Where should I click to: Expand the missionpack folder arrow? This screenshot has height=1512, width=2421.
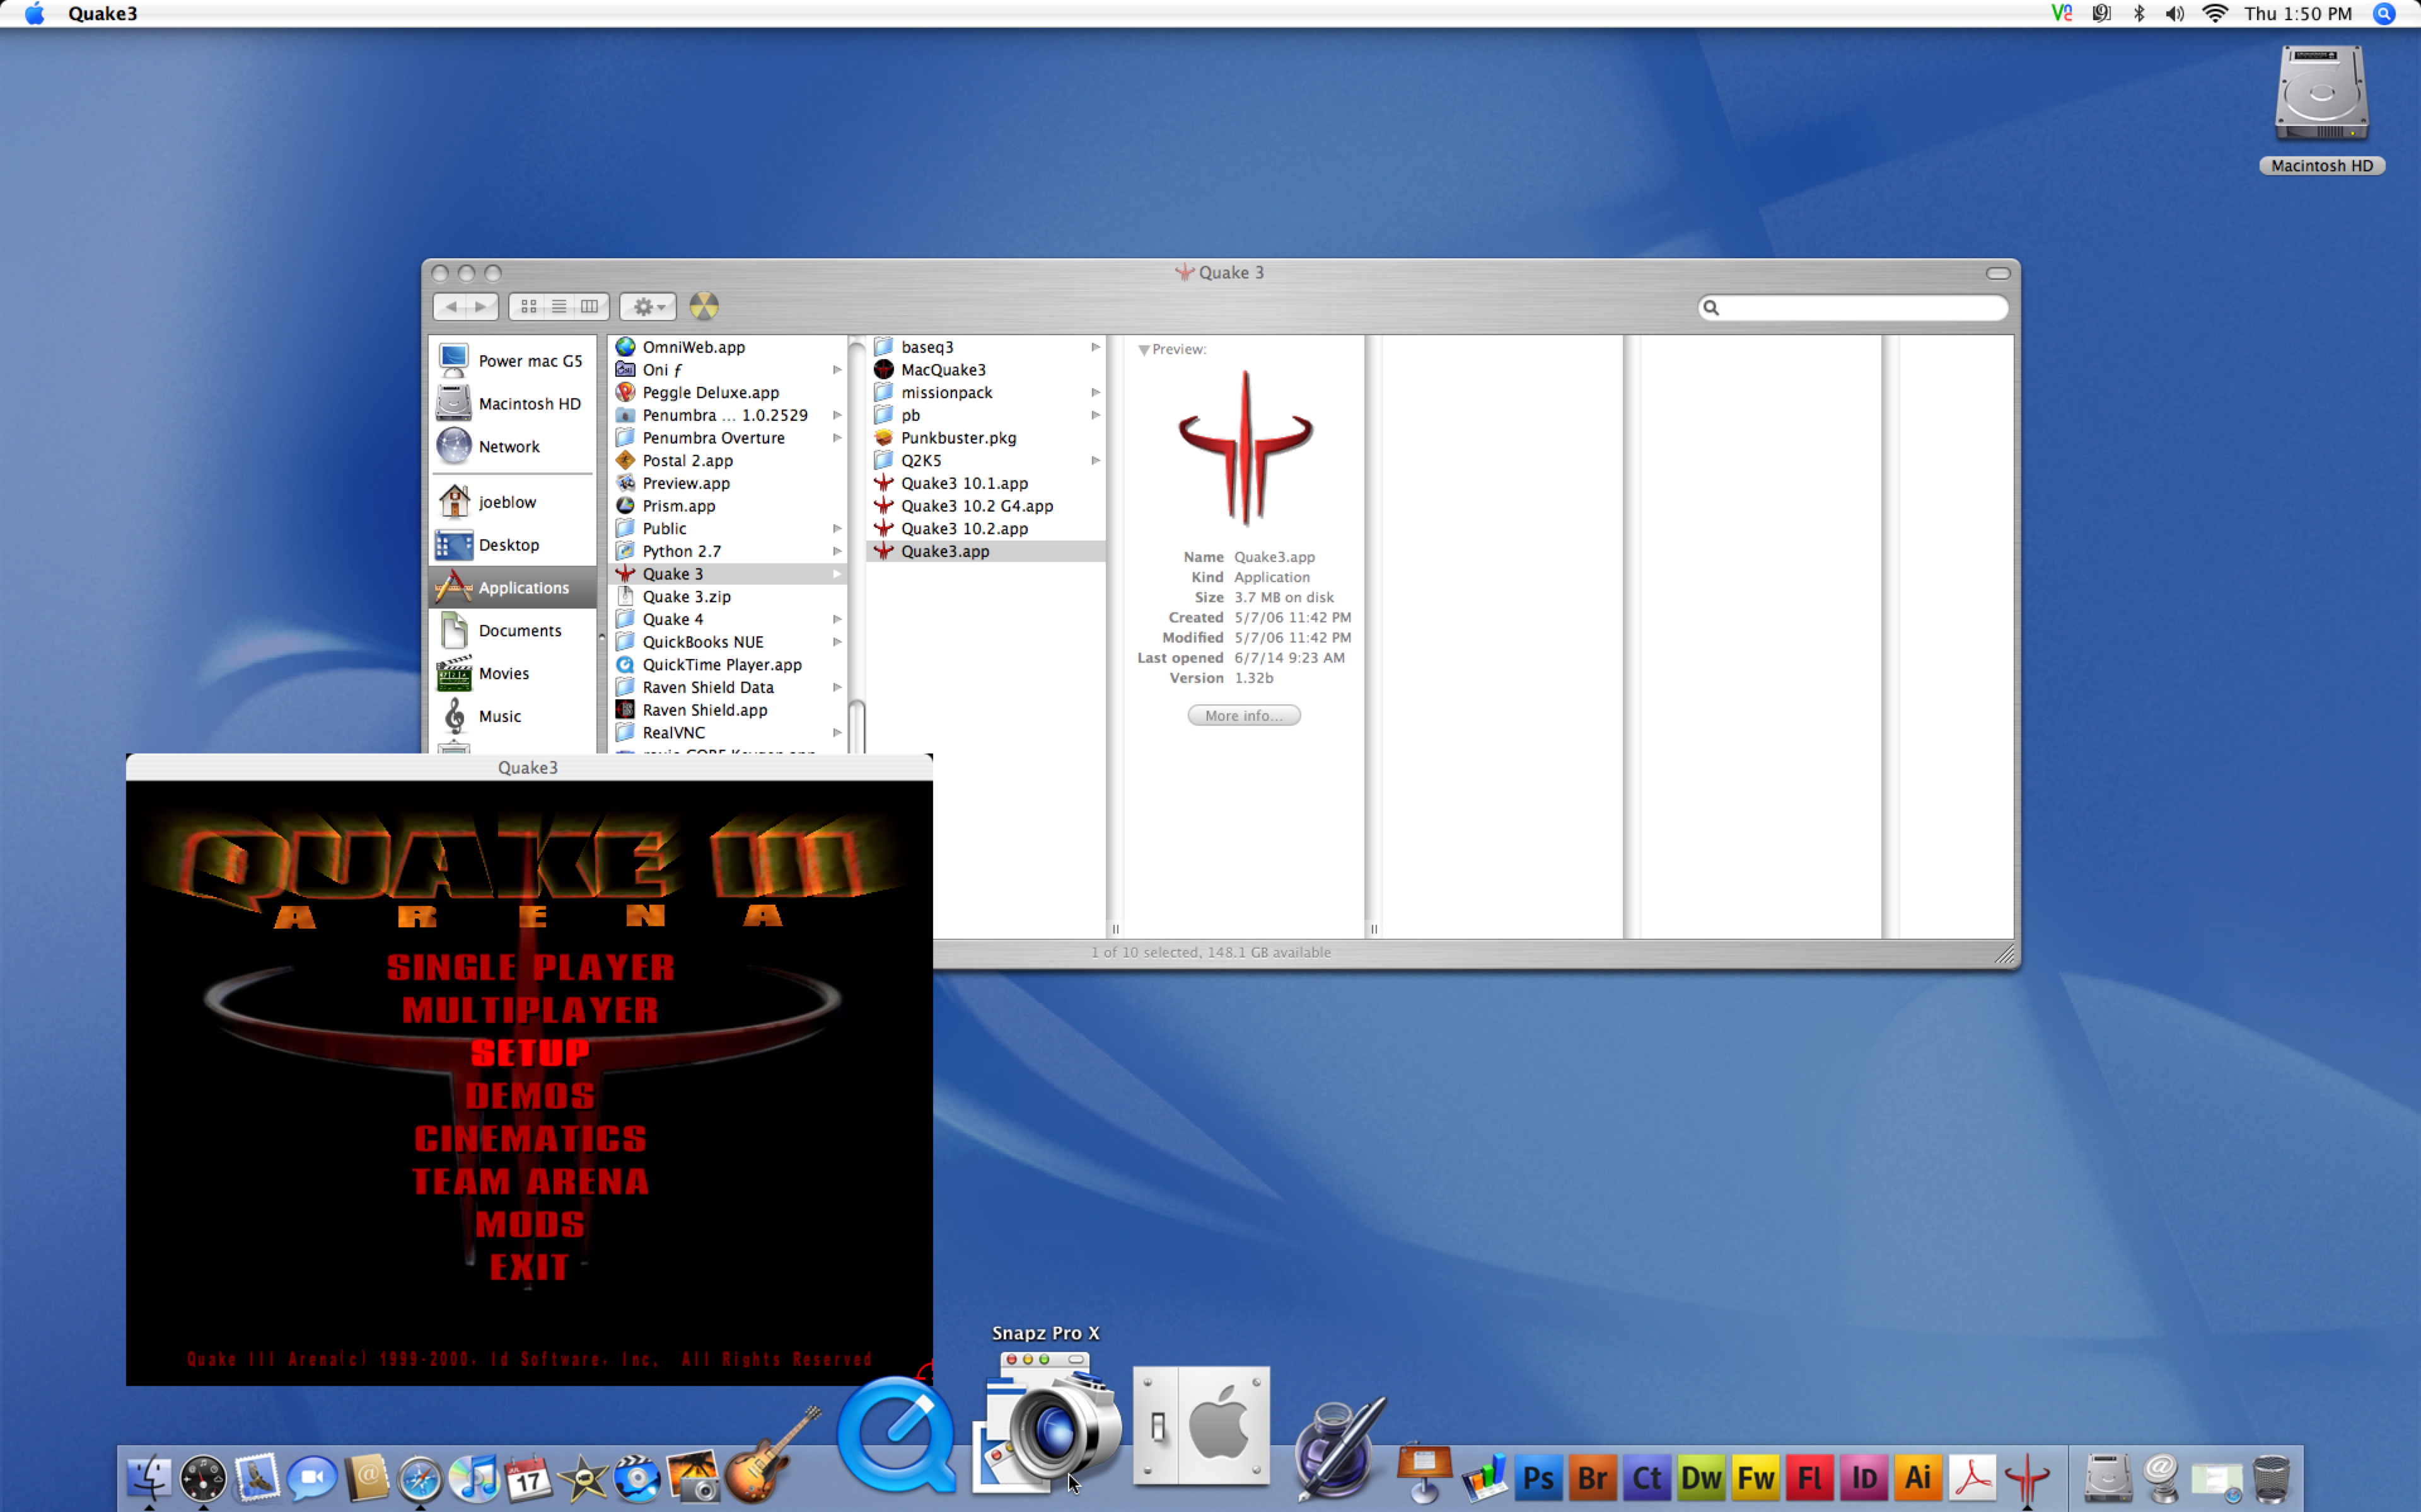click(1096, 392)
